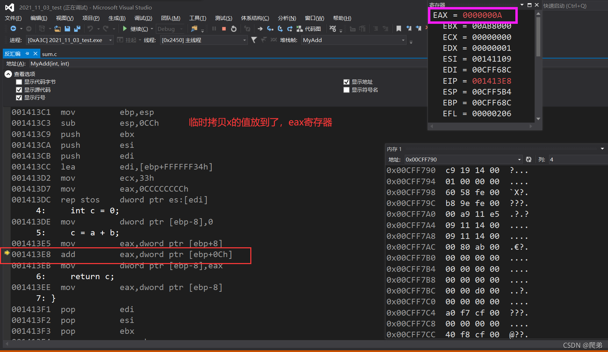Close the disassembly (反汇编) tab
608x352 pixels.
point(35,54)
